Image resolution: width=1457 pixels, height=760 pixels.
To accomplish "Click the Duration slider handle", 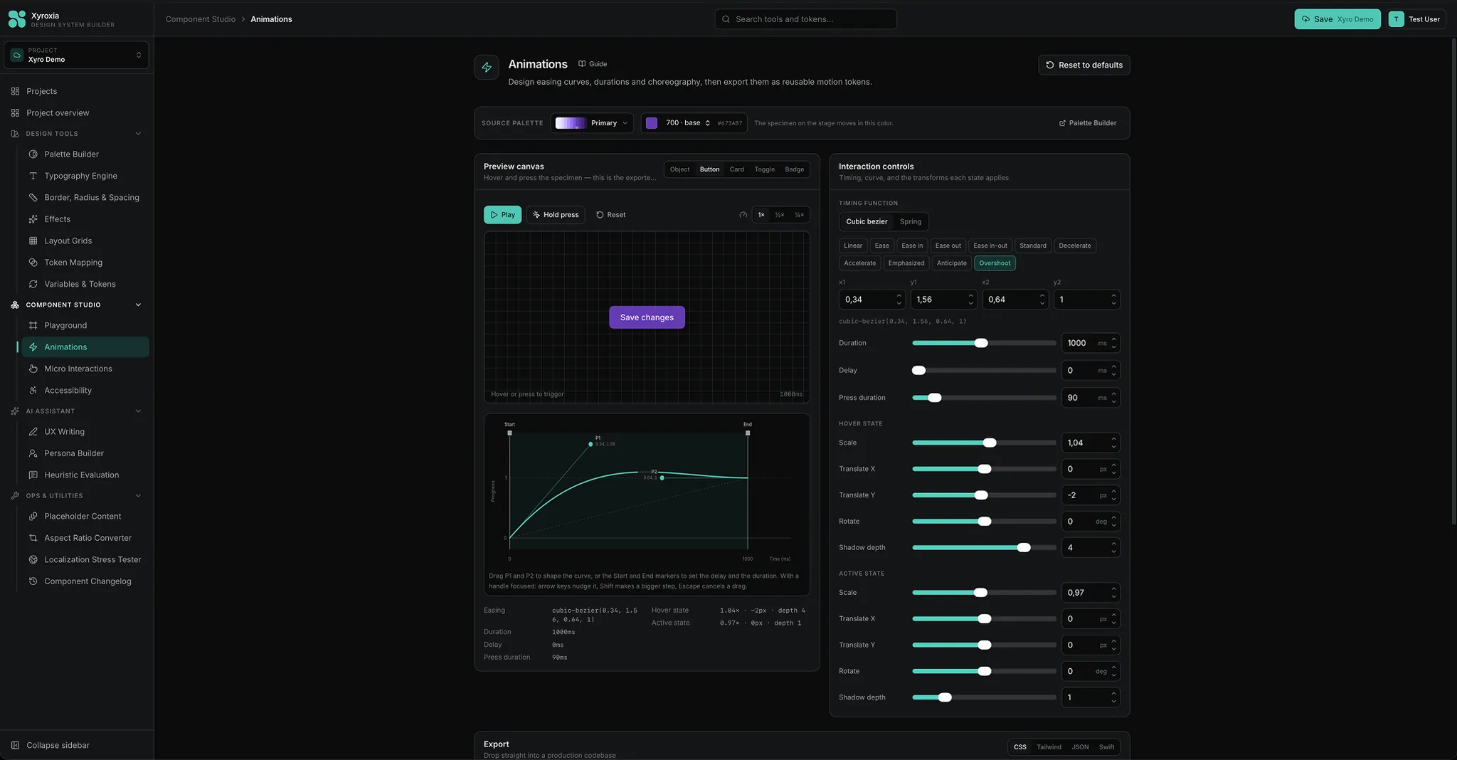I will click(981, 343).
